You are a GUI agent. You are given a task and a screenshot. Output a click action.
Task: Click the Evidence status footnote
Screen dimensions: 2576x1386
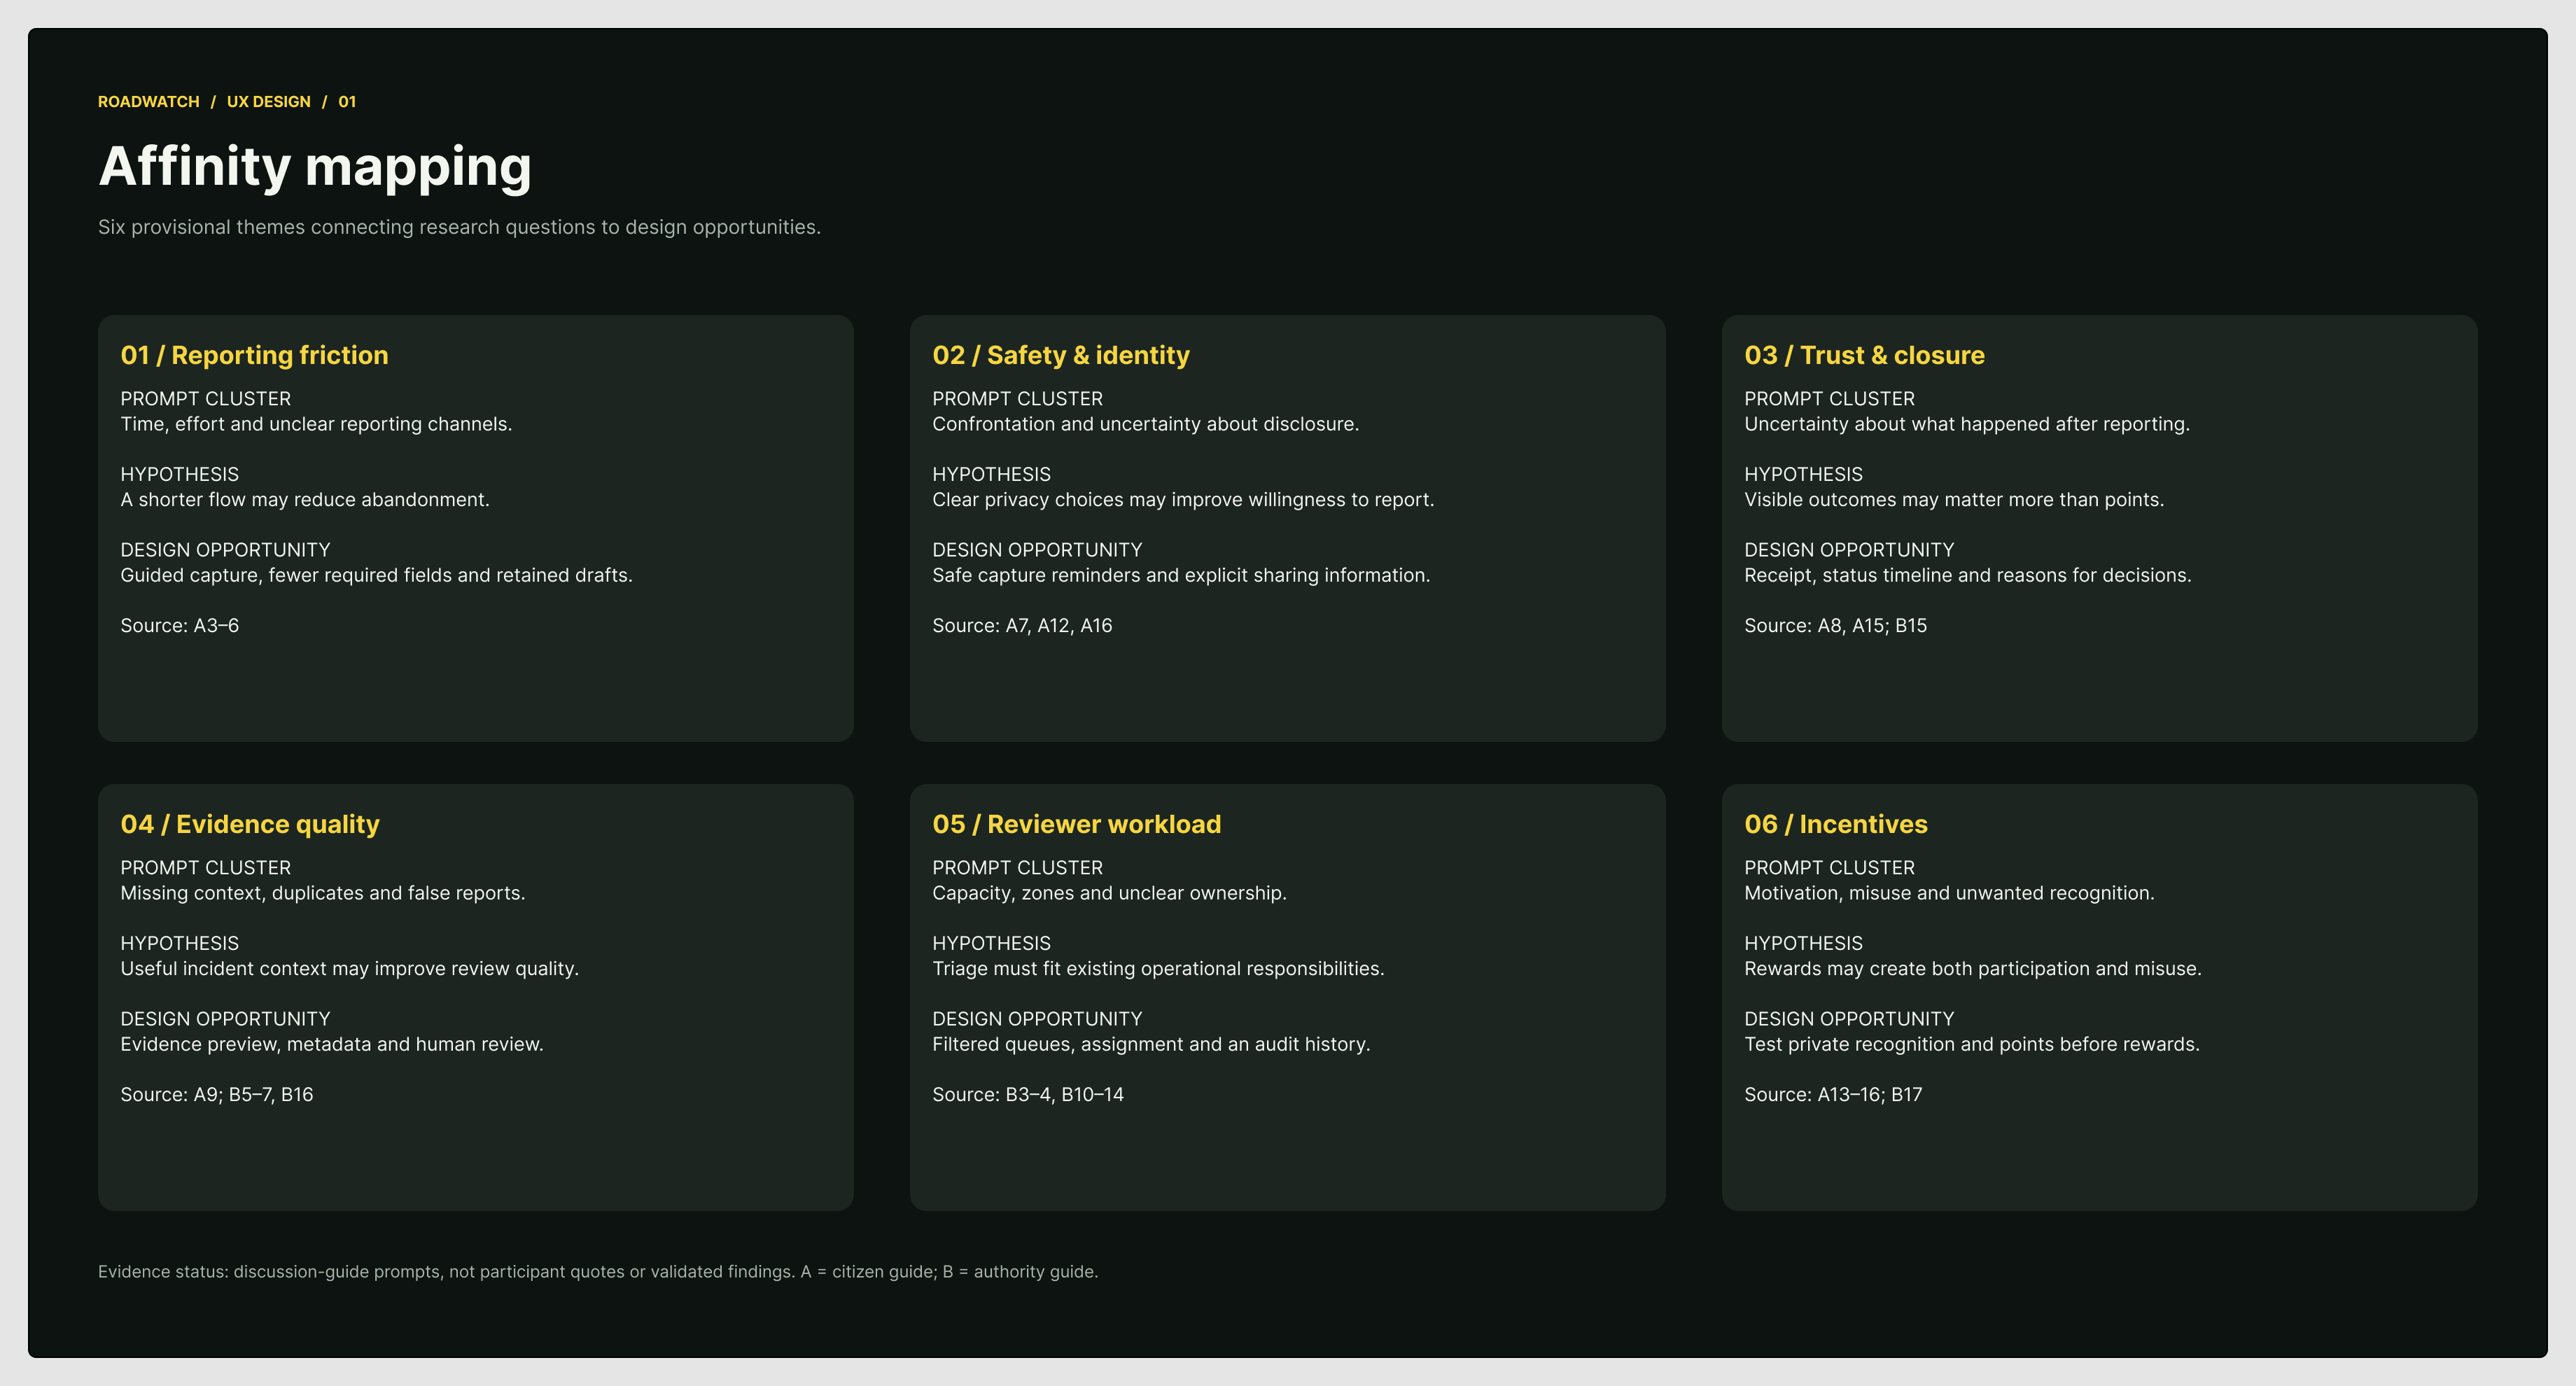tap(598, 1272)
